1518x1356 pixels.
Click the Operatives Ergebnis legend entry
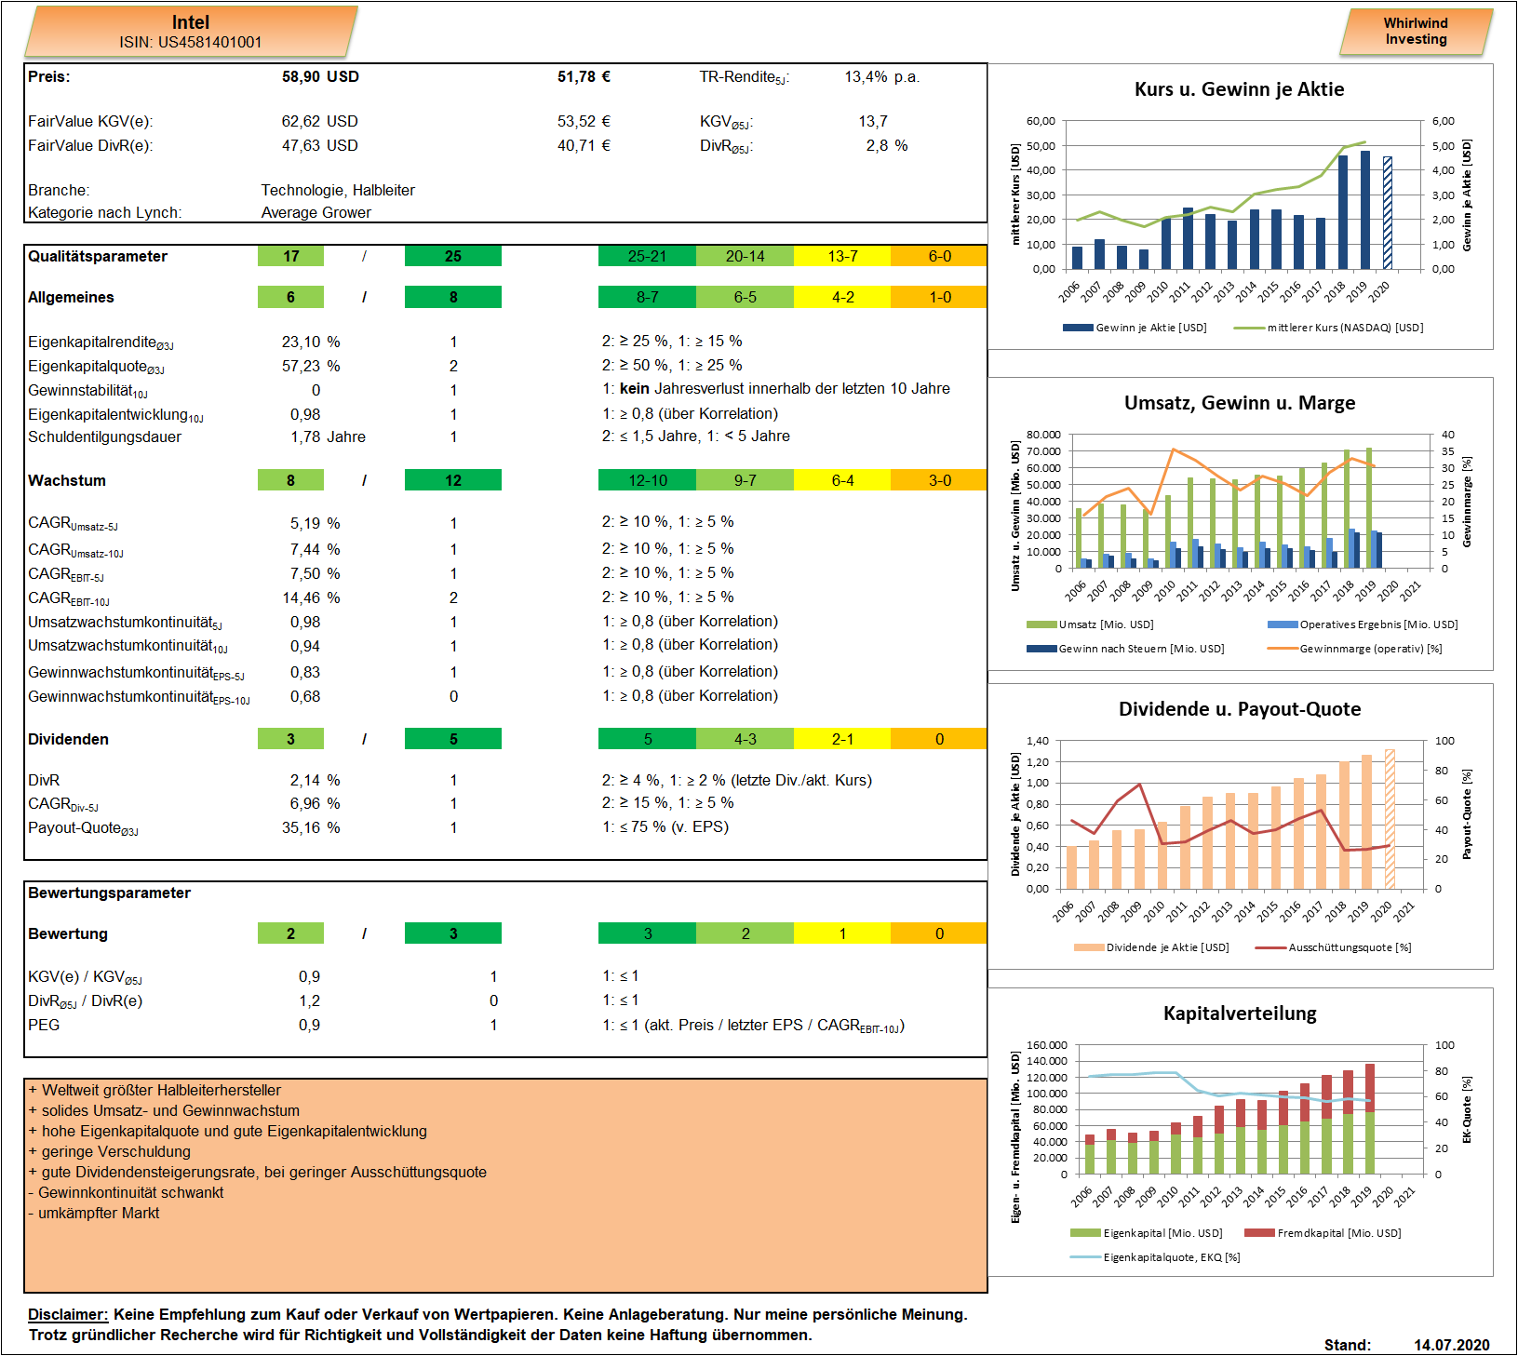pyautogui.click(x=1363, y=624)
